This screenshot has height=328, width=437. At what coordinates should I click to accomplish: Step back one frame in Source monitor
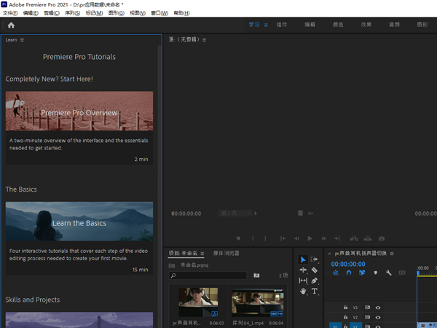pos(296,238)
